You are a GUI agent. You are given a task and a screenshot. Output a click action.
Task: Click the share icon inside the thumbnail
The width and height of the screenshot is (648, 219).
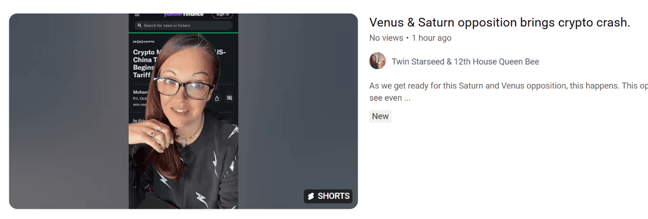[217, 98]
